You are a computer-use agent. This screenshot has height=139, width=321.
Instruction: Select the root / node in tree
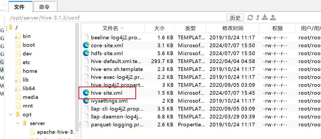17,27
